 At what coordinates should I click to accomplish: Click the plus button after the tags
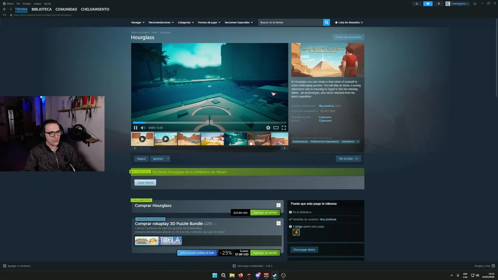[x=358, y=142]
